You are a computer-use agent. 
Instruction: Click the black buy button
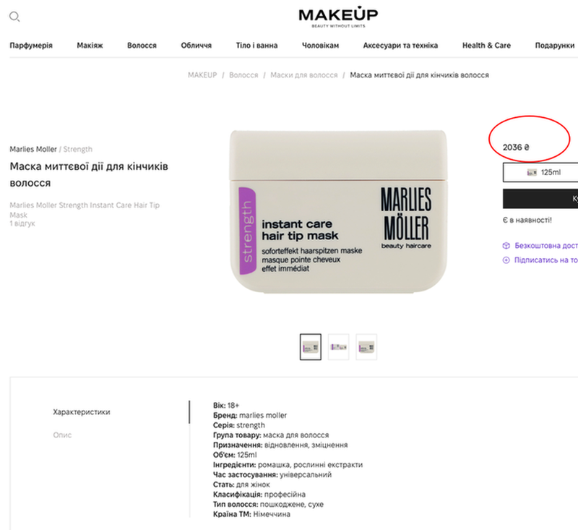pos(540,199)
